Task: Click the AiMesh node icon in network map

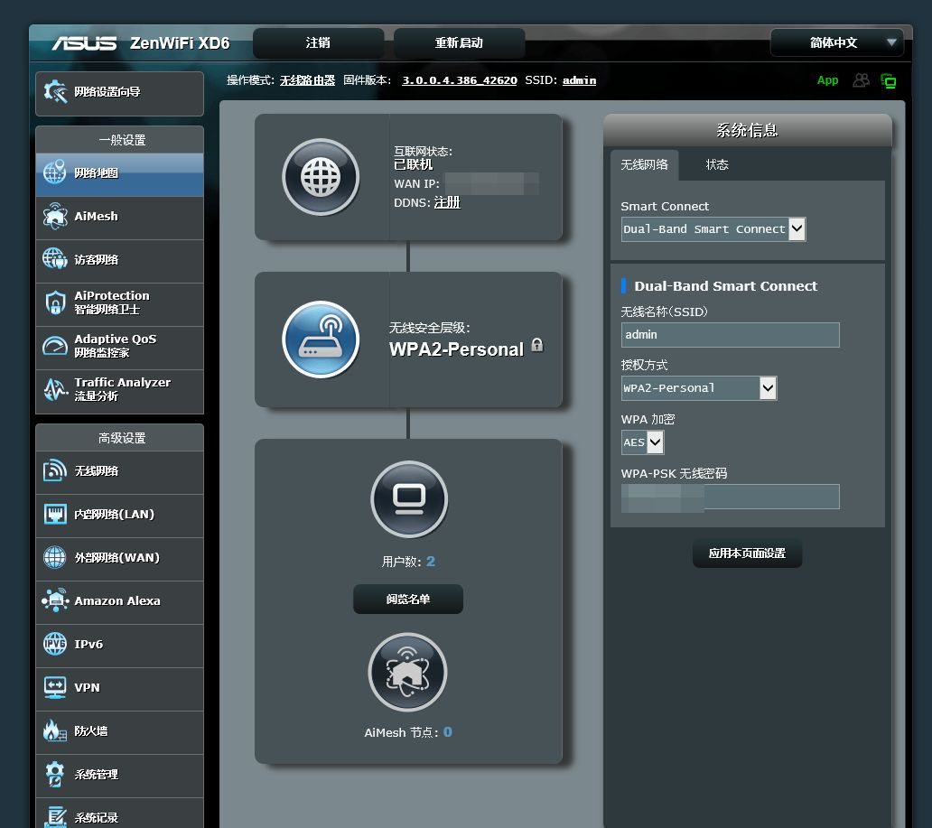Action: [408, 673]
